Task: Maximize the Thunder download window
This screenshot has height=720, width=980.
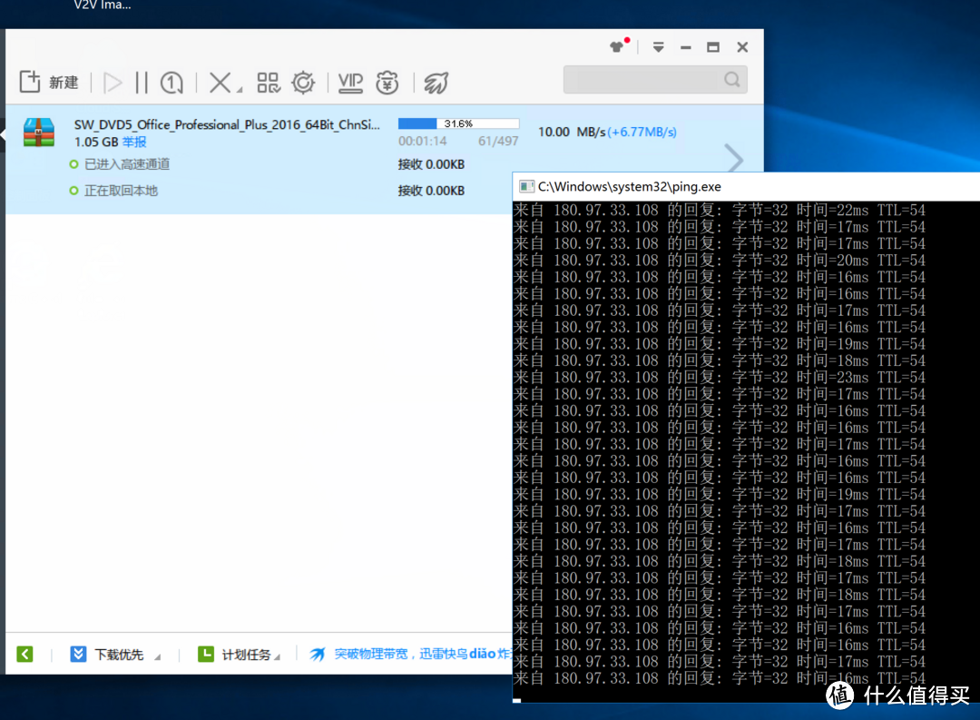Action: coord(713,47)
